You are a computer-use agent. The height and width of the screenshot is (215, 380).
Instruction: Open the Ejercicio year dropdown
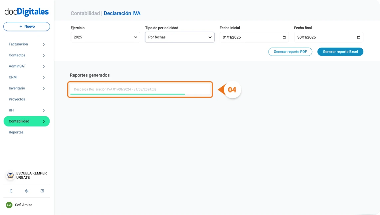(105, 37)
